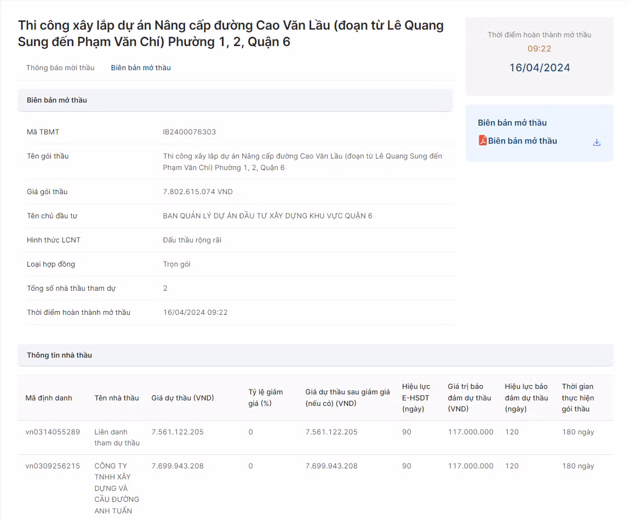Screen dimensions: 630x520
Task: Click the Tên nhà thầu column header
Action: (117, 398)
